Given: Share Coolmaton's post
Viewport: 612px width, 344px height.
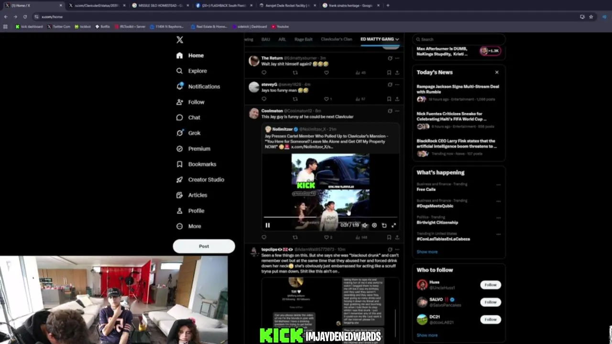Looking at the screenshot, I should [397, 237].
